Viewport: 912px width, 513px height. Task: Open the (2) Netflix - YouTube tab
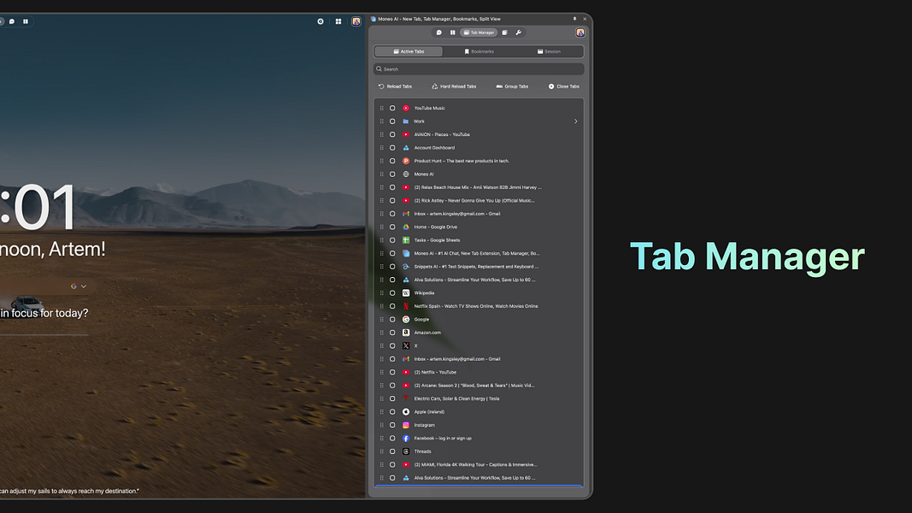tap(435, 372)
